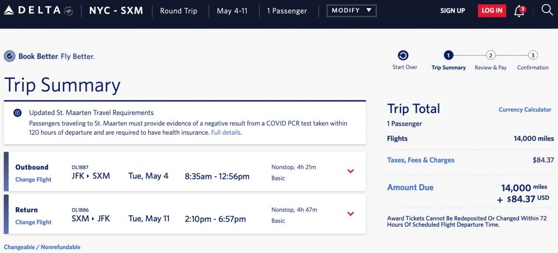Click Sign Up
Screen dimensions: 558x253
pos(452,11)
